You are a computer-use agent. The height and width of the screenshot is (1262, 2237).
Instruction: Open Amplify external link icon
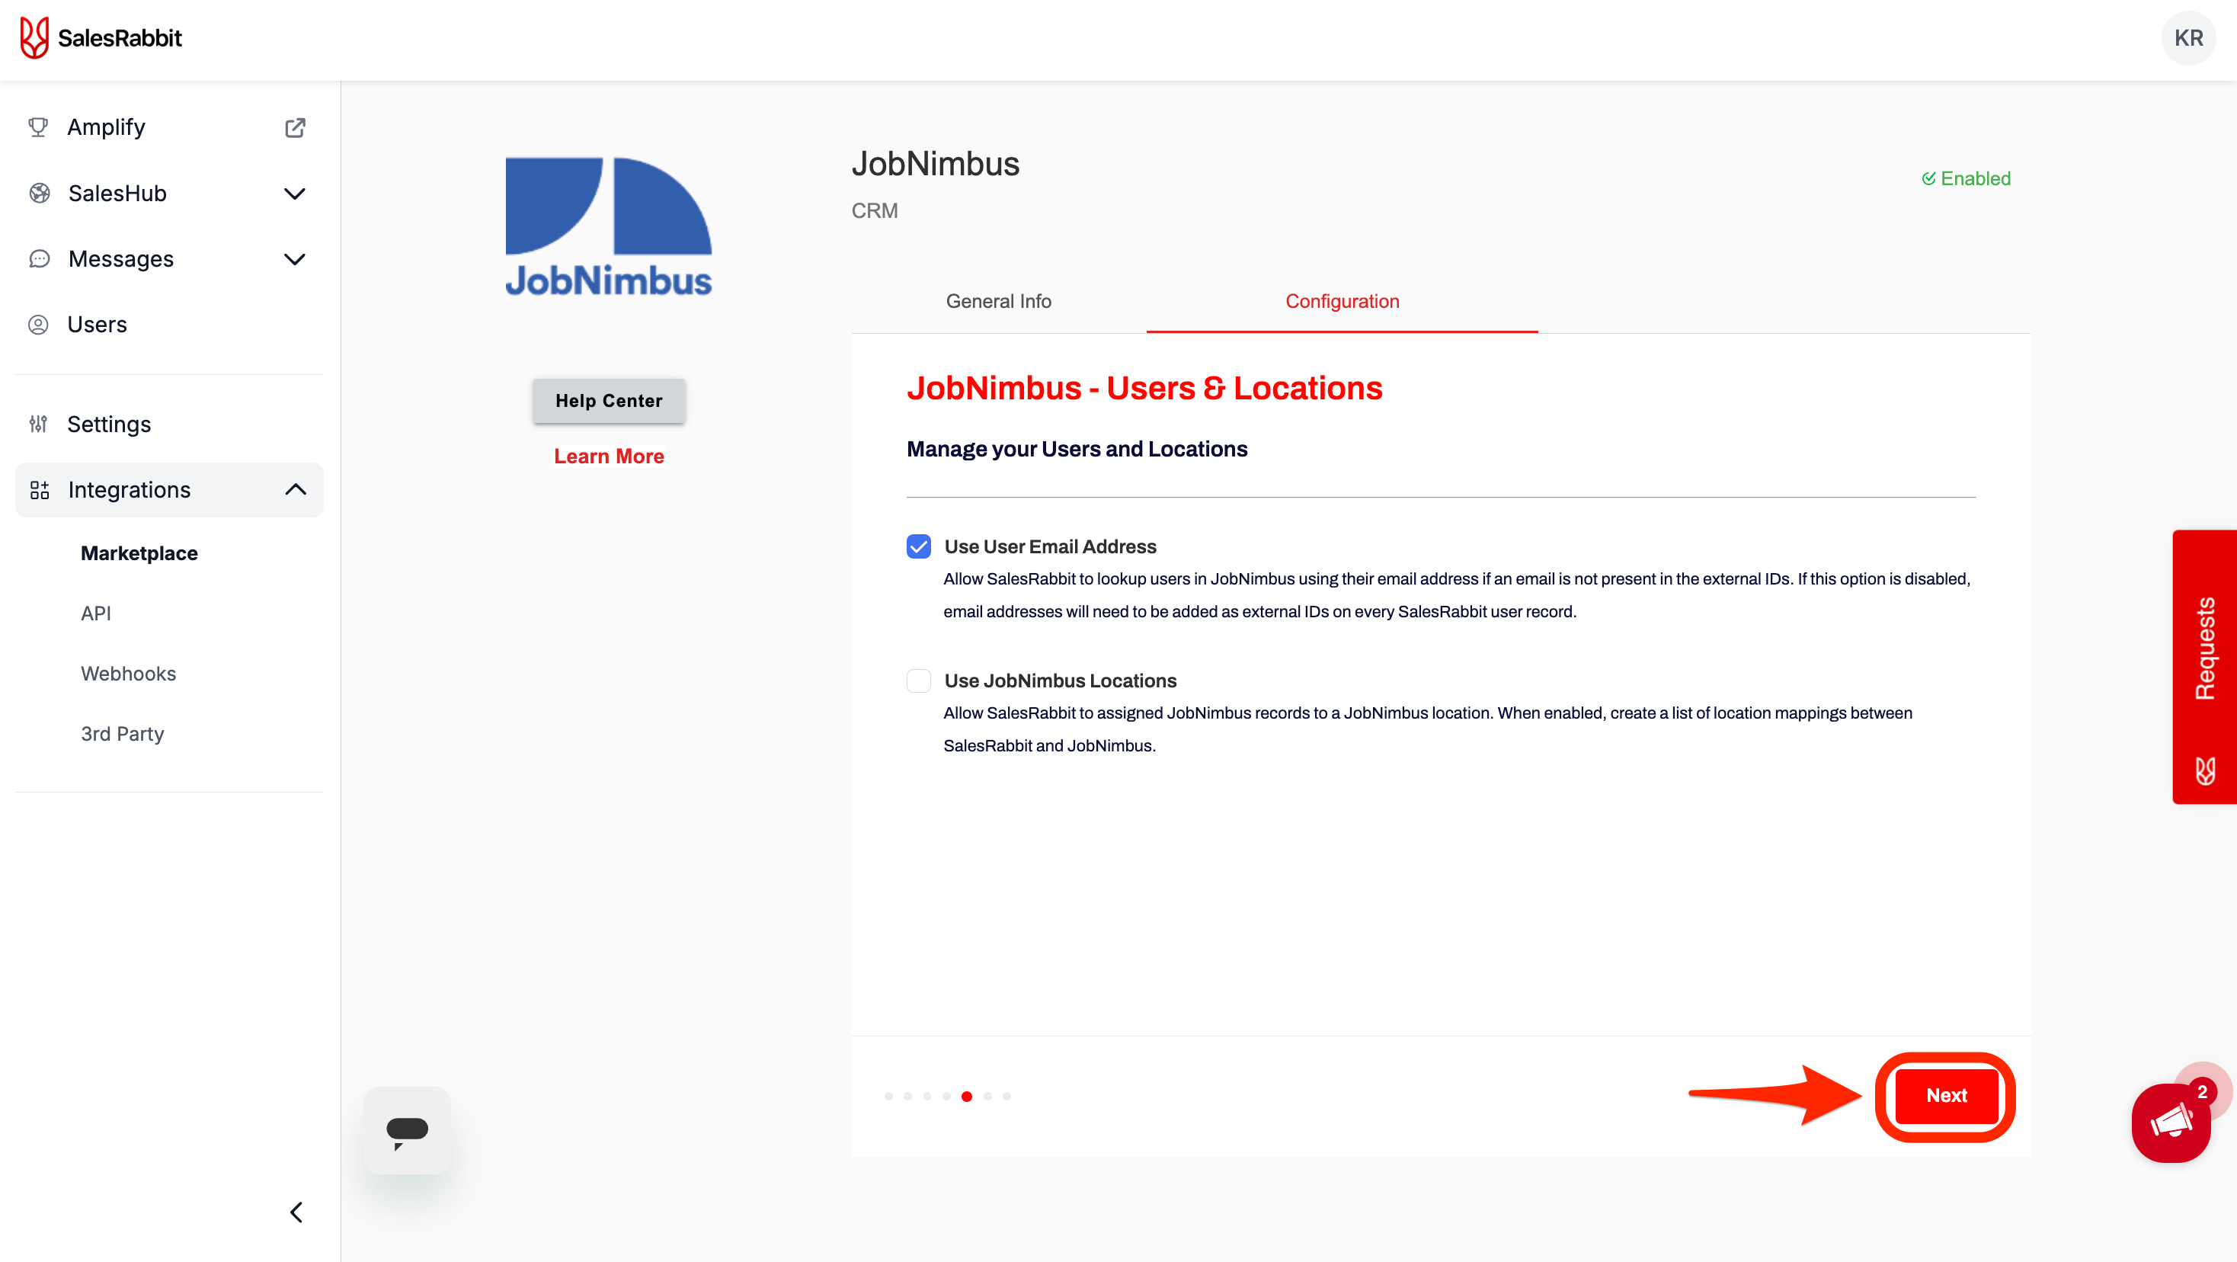point(296,128)
